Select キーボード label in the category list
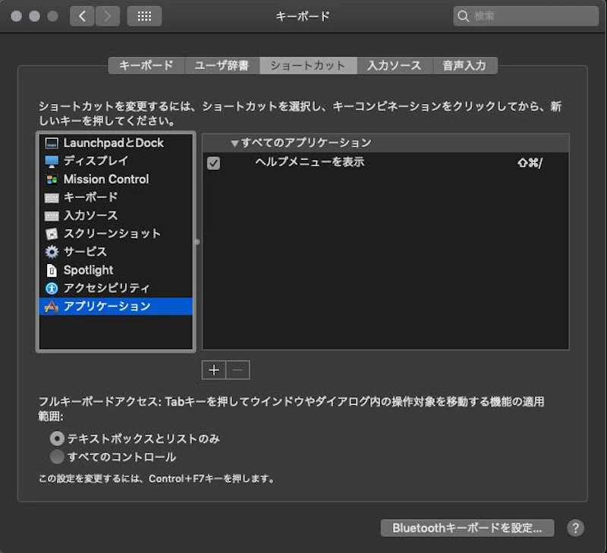607x553 pixels. coord(90,197)
